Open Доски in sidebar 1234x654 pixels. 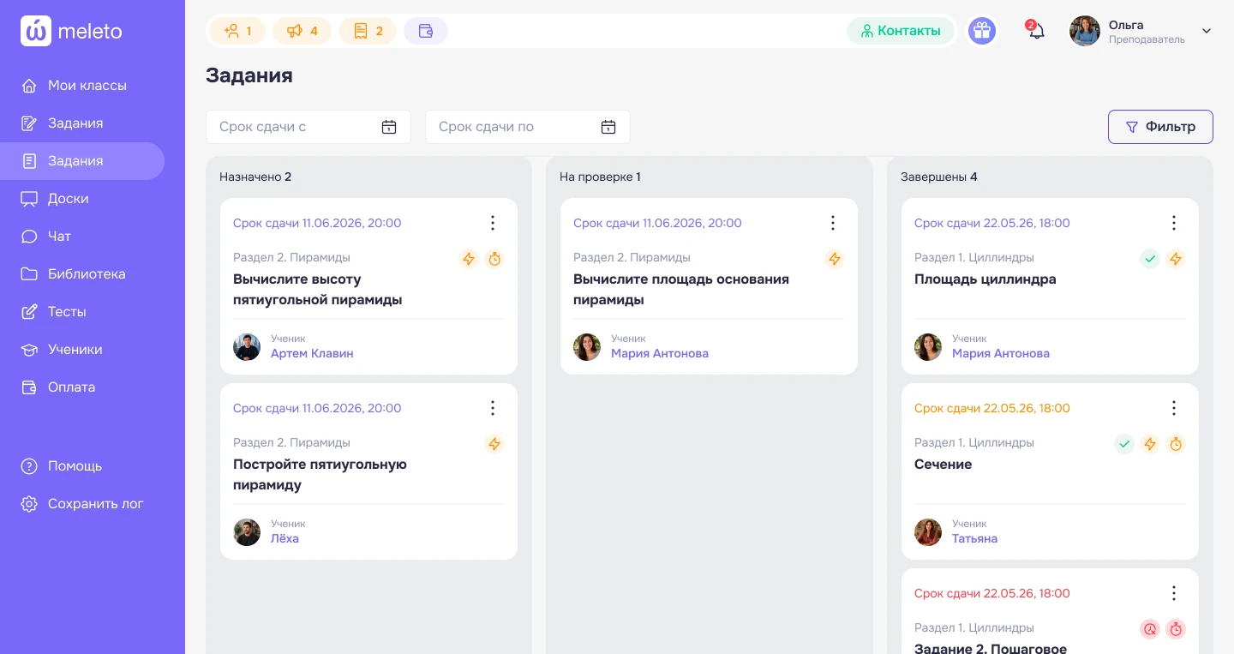pos(82,199)
